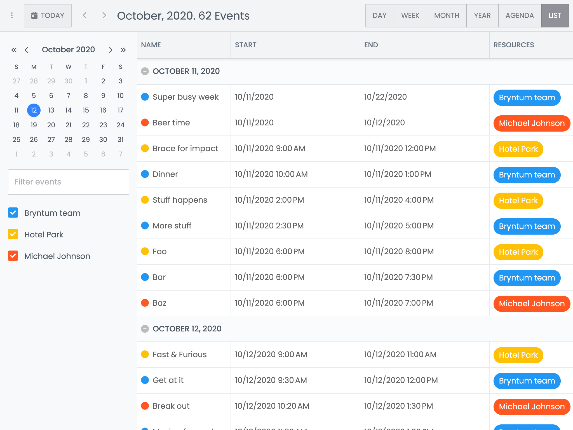Click the calendar icon on the Today button
The width and height of the screenshot is (573, 430).
(34, 15)
